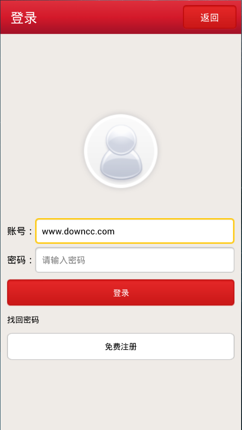The image size is (242, 430).
Task: Click the yellow-outlined account textbox
Action: pos(135,231)
